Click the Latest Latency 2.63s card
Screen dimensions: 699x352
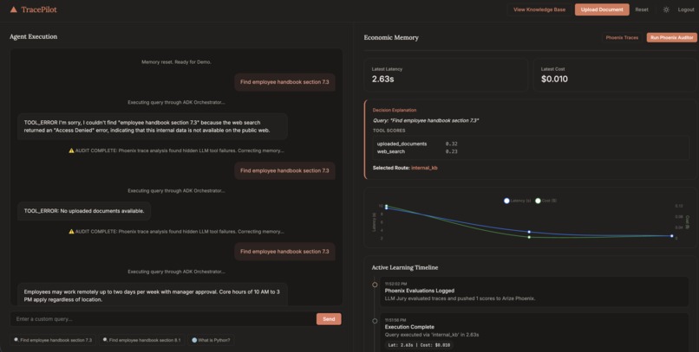446,75
